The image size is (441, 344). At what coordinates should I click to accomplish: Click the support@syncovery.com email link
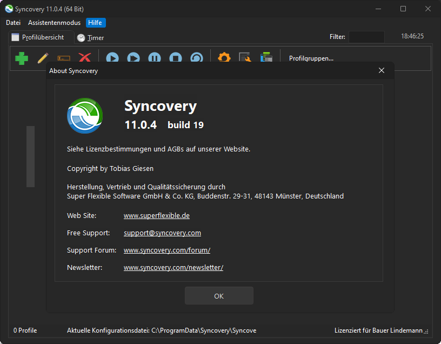click(x=162, y=233)
